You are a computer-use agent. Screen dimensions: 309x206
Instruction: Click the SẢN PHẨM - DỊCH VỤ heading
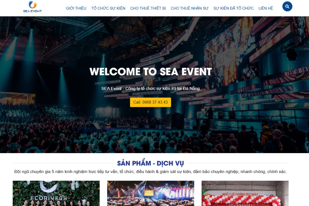[150, 163]
